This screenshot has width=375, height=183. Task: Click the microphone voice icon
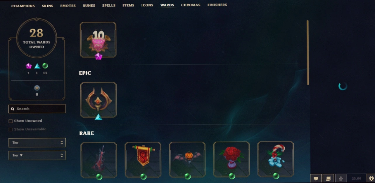tap(341, 178)
